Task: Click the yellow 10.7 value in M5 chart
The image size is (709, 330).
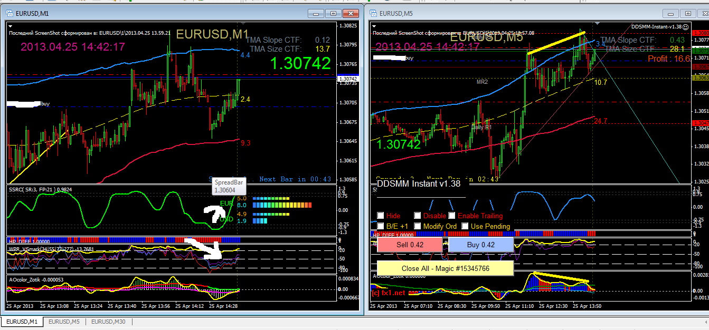Action: pos(601,83)
